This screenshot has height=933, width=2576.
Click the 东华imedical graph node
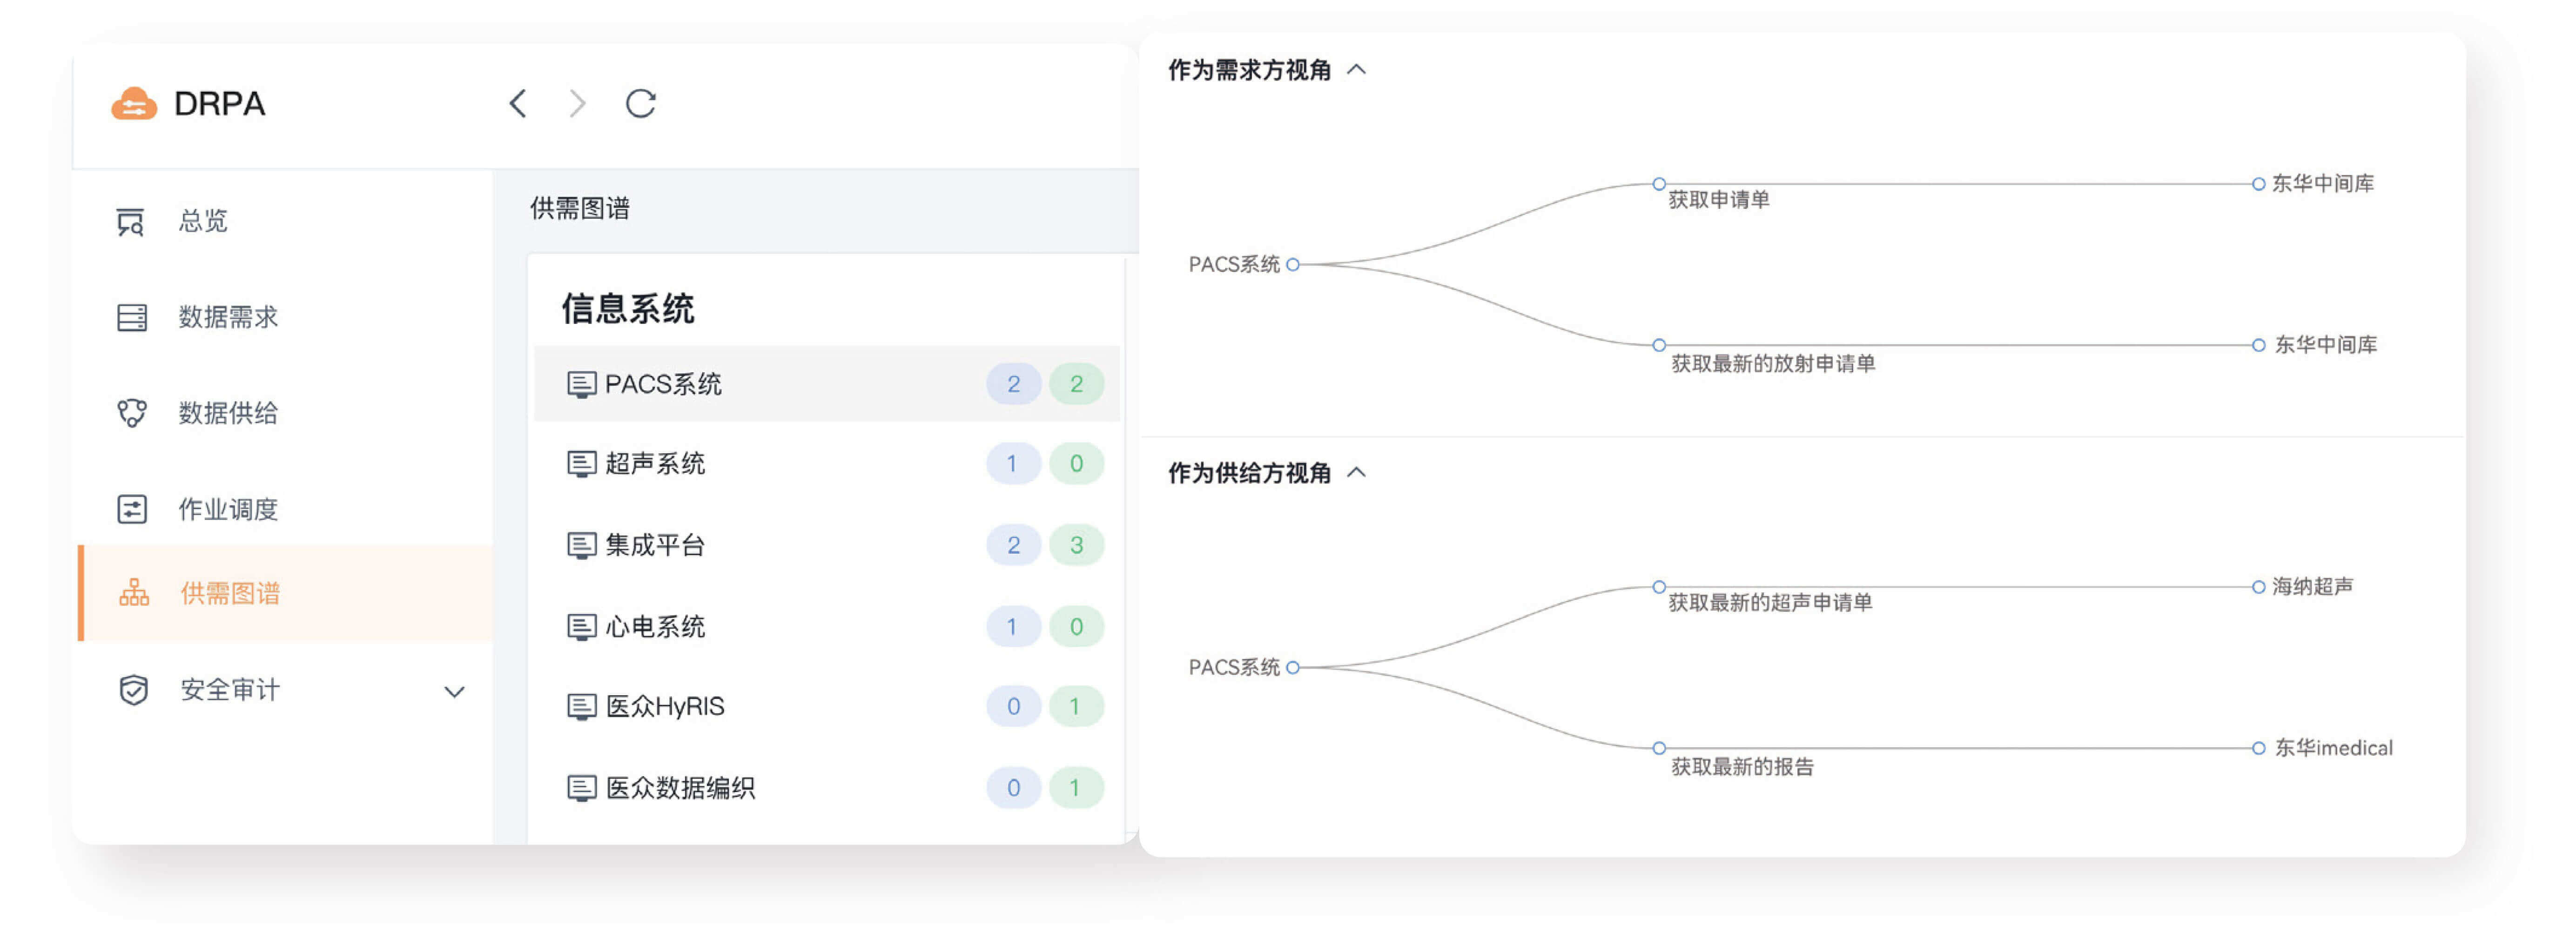[2258, 748]
